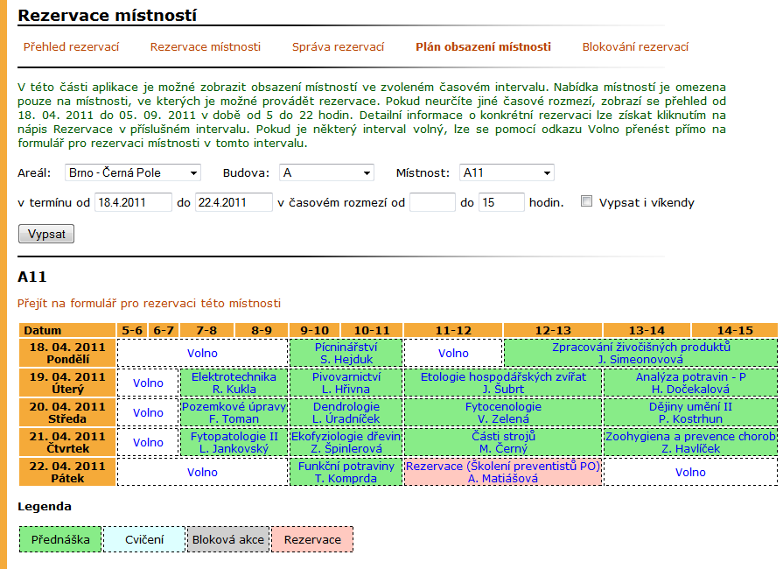Viewport: 783px width, 569px height.
Task: Click Volno on Tuesday 5-7
Action: point(148,383)
